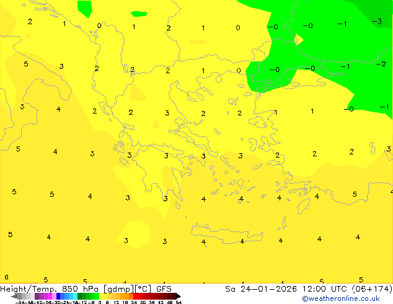Click the '-2' temperature value on map
The image size is (393, 304).
(381, 64)
